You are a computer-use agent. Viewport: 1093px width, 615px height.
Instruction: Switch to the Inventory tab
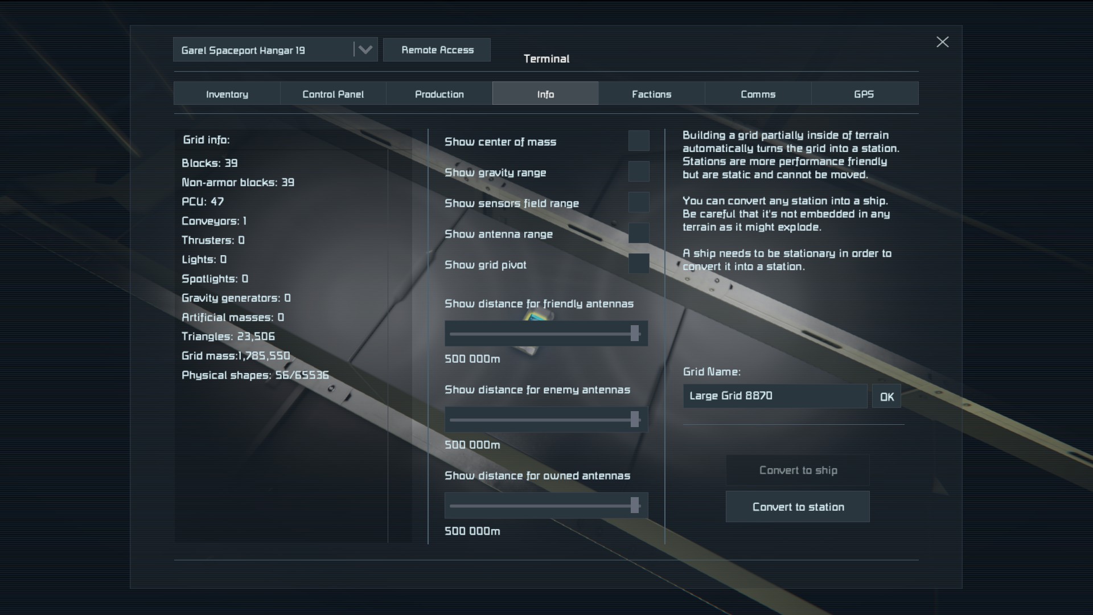click(227, 94)
